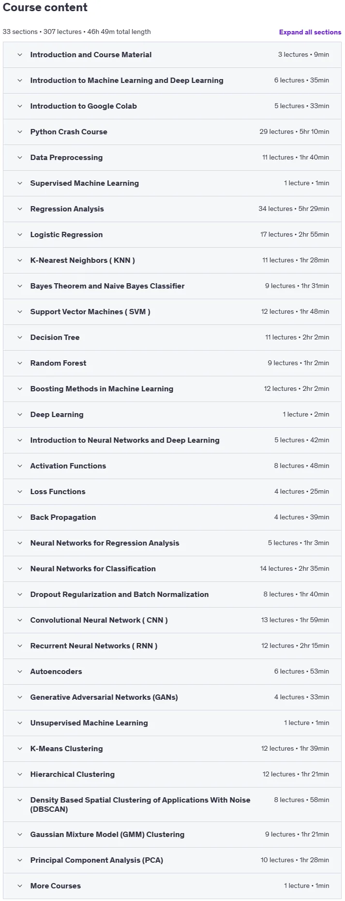This screenshot has width=345, height=901.
Task: Expand the Back Propagation chevron
Action: [x=20, y=517]
